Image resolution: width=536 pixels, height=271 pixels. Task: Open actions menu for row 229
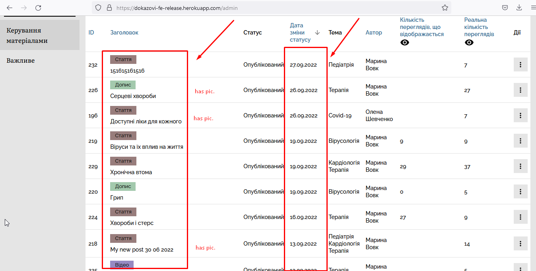coord(520,166)
